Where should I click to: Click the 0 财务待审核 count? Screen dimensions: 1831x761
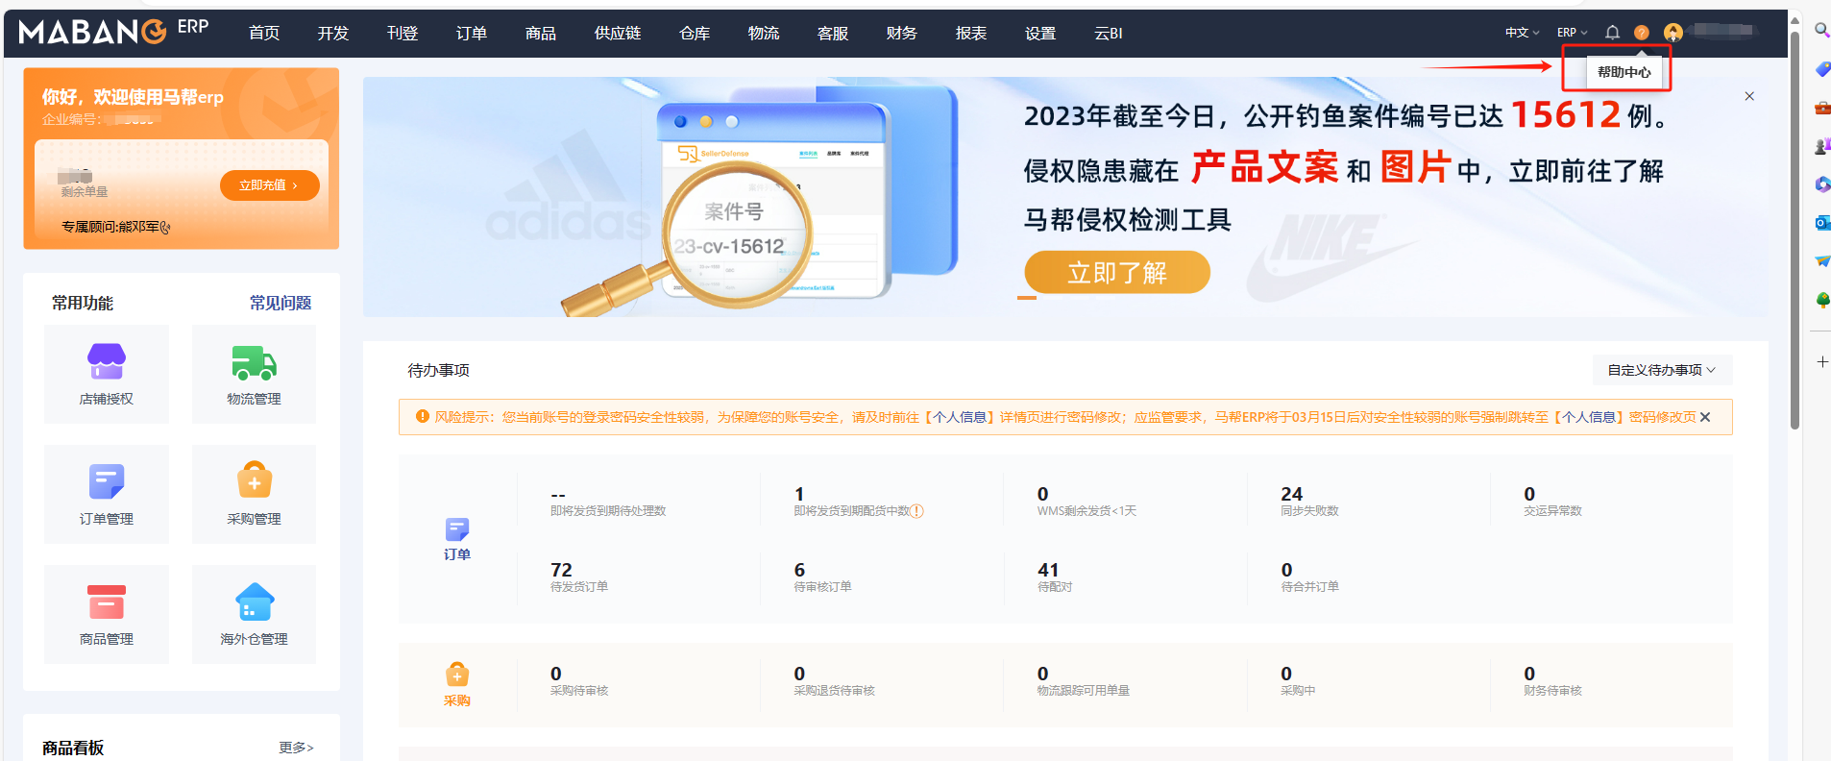click(x=1530, y=674)
